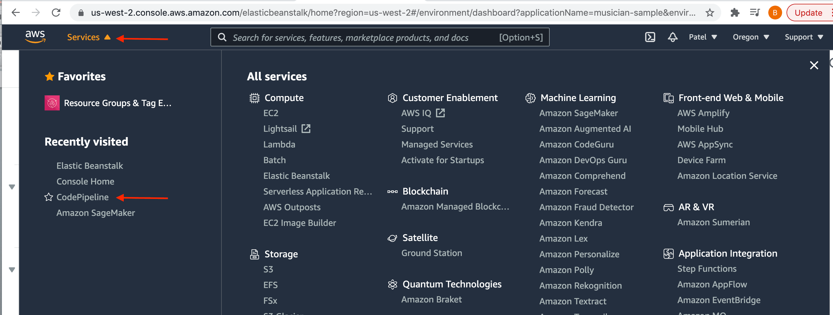Click the Customer Enablement category icon

pyautogui.click(x=392, y=98)
